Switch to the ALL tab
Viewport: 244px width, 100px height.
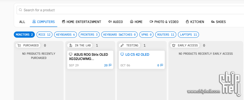[x=22, y=22]
